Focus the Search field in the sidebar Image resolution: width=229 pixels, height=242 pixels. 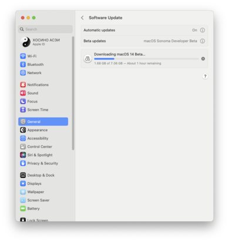tap(45, 29)
